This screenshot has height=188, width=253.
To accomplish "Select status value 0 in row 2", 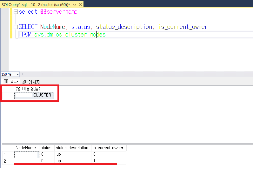I will point(47,161).
